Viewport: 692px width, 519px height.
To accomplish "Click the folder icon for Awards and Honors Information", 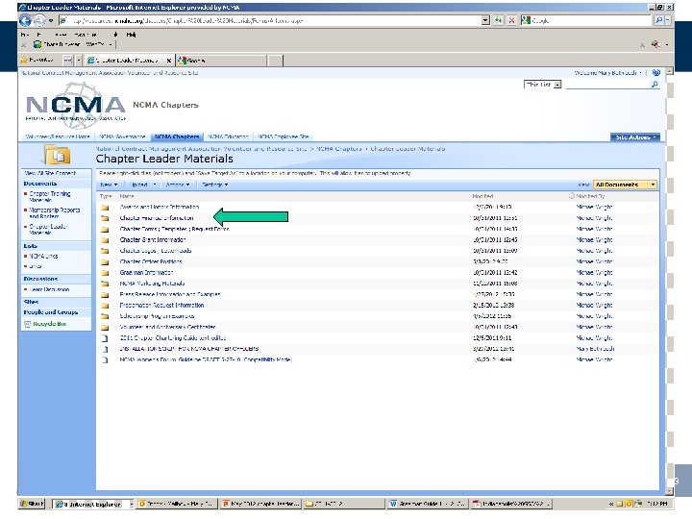I will pos(105,207).
